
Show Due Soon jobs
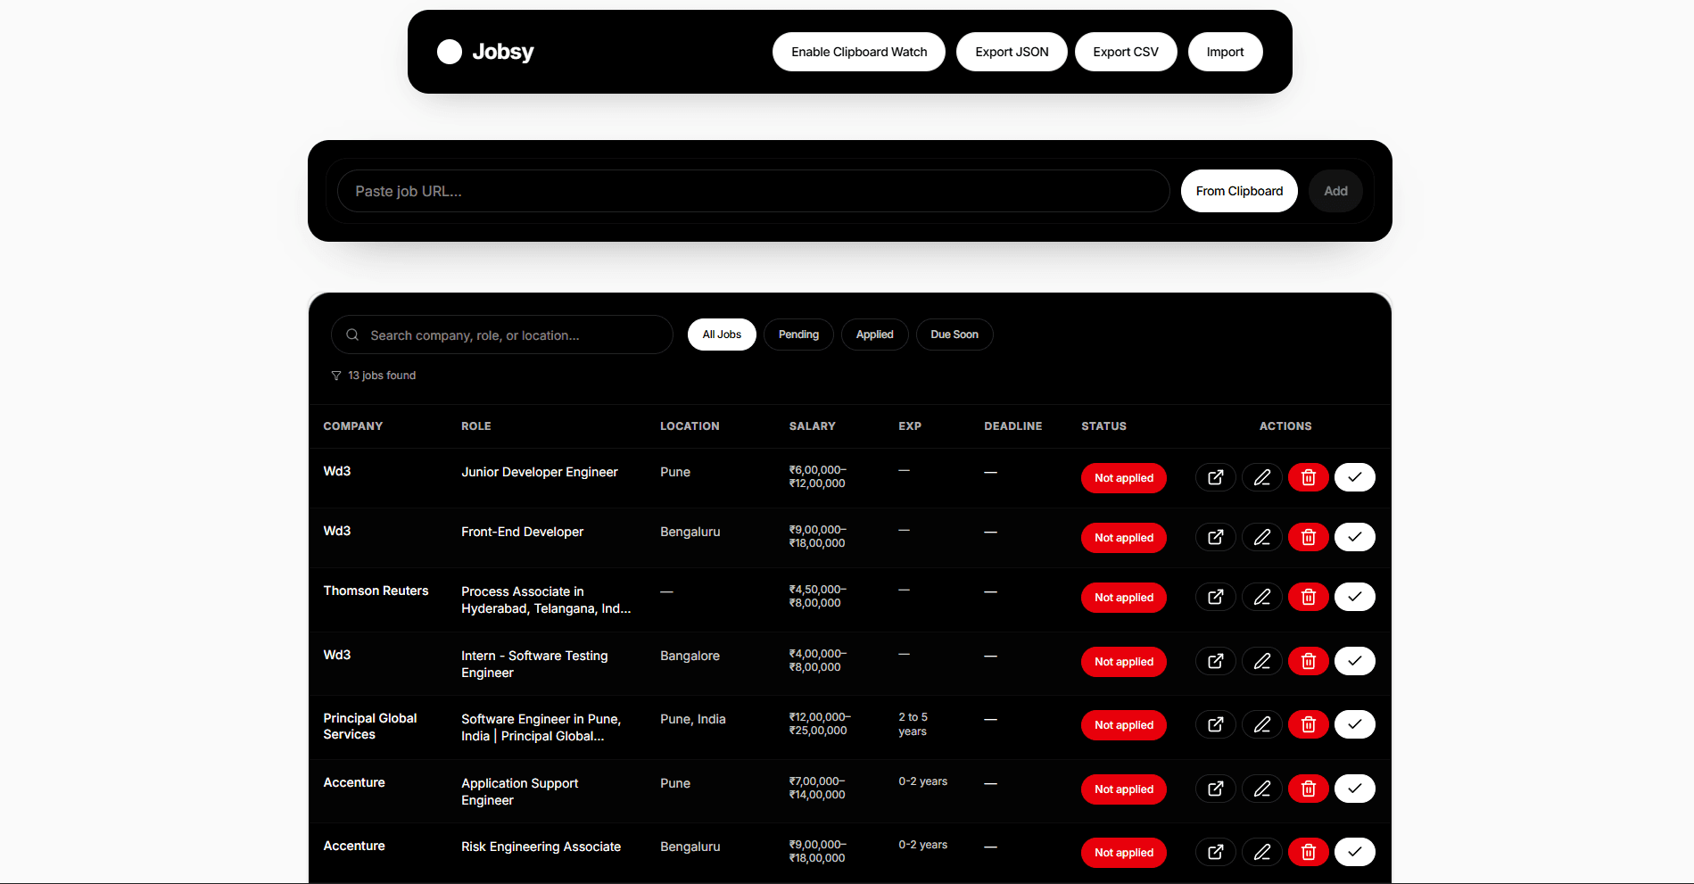coord(954,335)
